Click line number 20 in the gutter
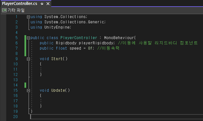 coord(15,117)
